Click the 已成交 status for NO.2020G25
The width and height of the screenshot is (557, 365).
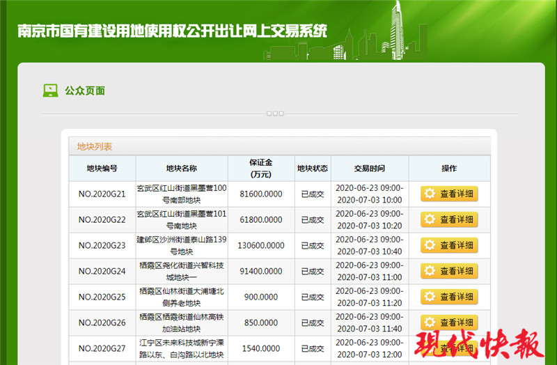coord(312,297)
